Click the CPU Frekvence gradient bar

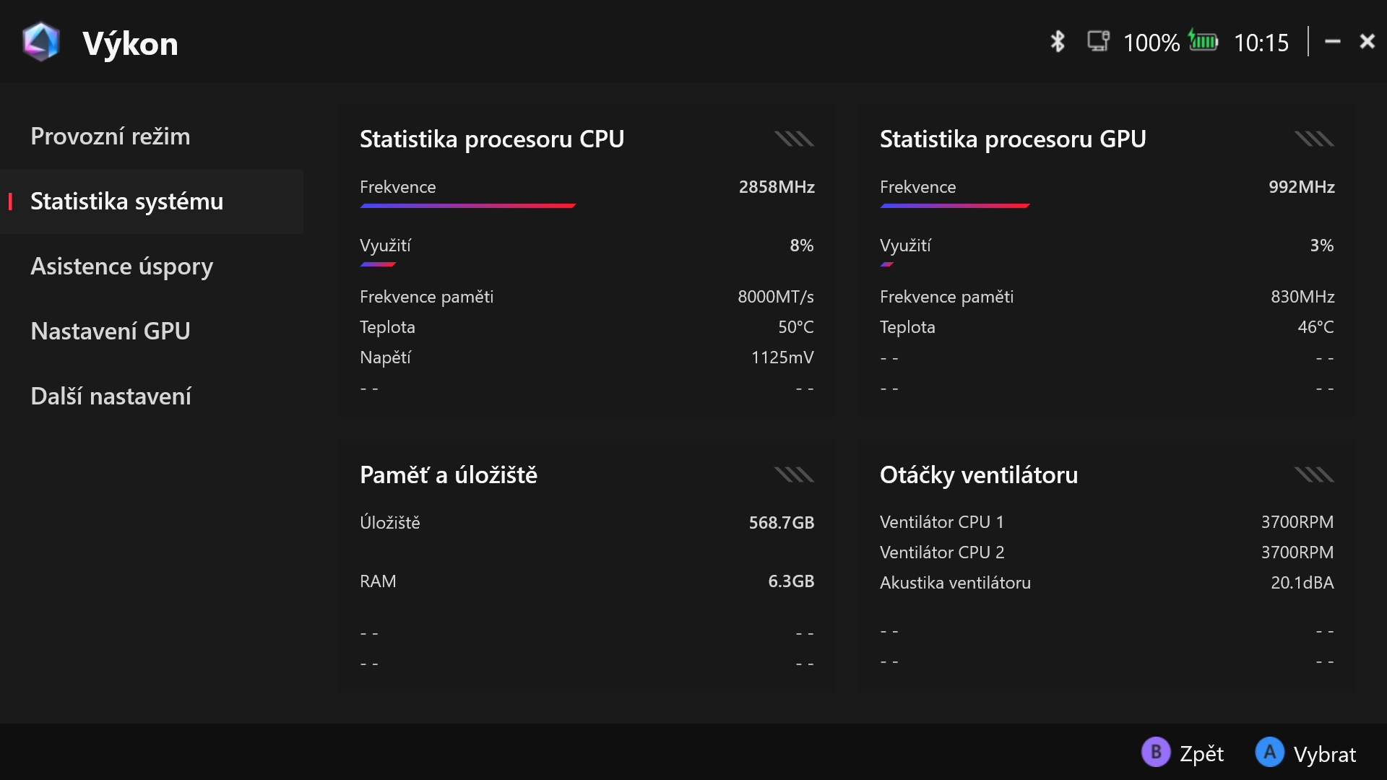(467, 206)
